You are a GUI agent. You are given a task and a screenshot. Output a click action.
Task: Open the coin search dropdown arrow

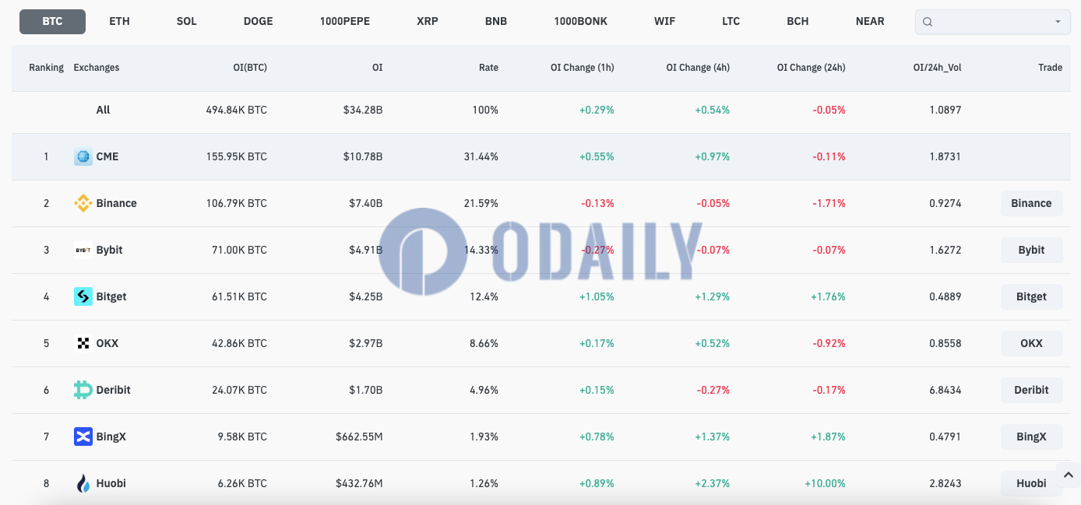point(1058,22)
